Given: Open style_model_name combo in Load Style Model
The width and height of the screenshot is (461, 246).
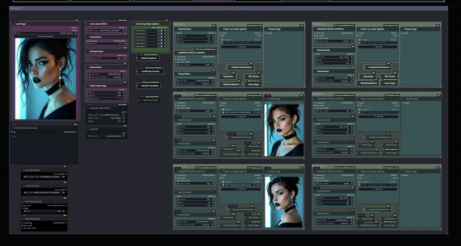Looking at the screenshot, I should click(44, 177).
